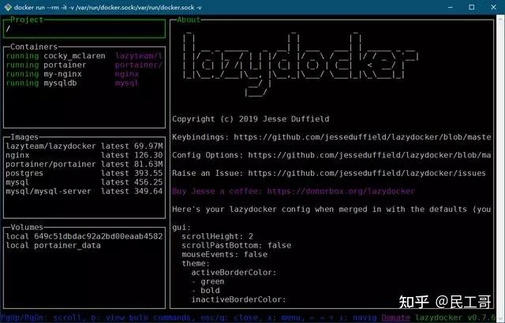Minimize the docker run terminal window
This screenshot has width=505, height=323.
pyautogui.click(x=451, y=7)
